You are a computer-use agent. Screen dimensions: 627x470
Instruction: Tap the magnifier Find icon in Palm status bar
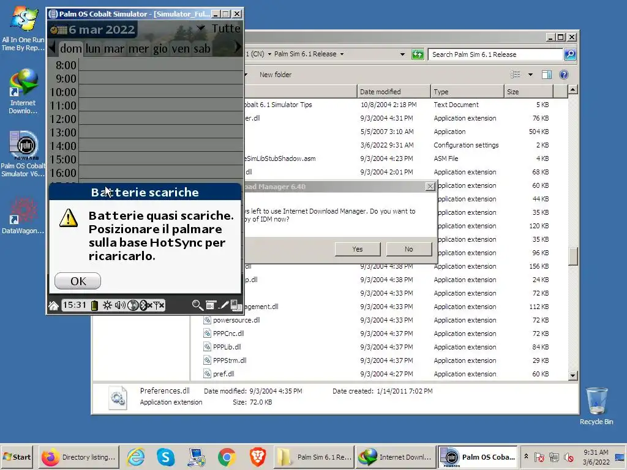[197, 305]
